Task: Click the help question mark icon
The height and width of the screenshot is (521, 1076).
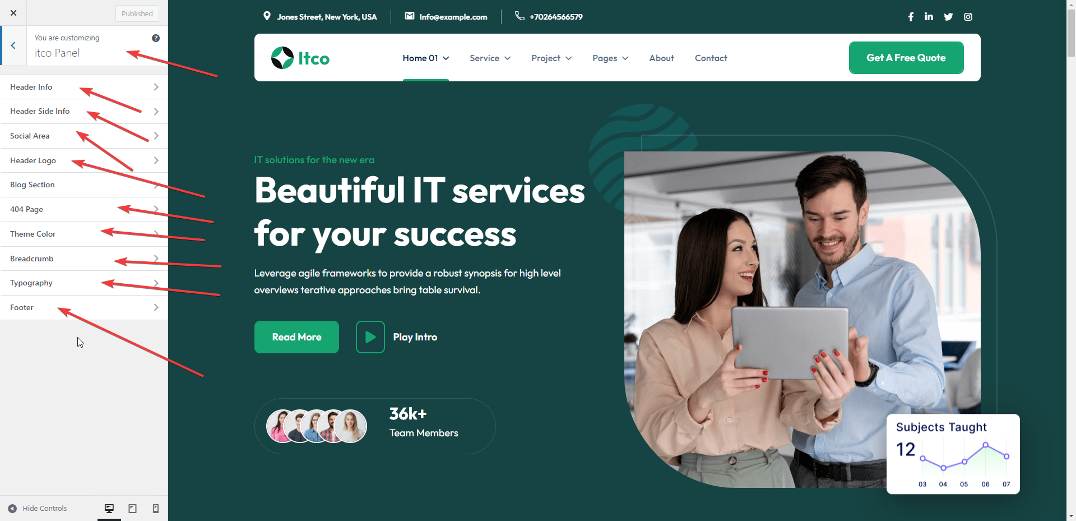Action: coord(156,38)
